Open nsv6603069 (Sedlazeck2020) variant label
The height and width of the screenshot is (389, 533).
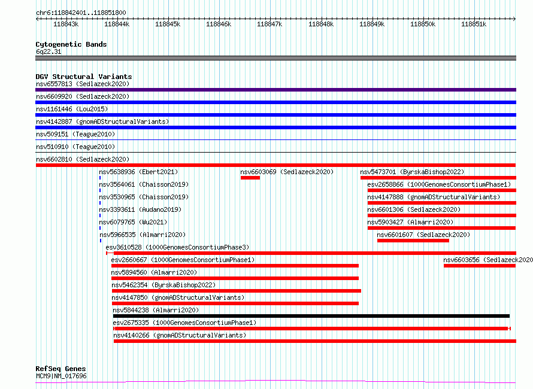point(287,172)
